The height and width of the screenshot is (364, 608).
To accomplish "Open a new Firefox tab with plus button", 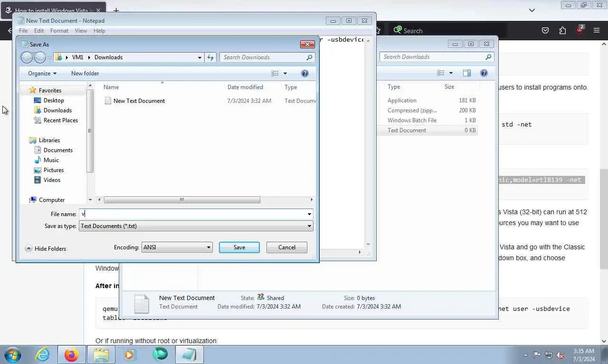I will click(x=116, y=10).
